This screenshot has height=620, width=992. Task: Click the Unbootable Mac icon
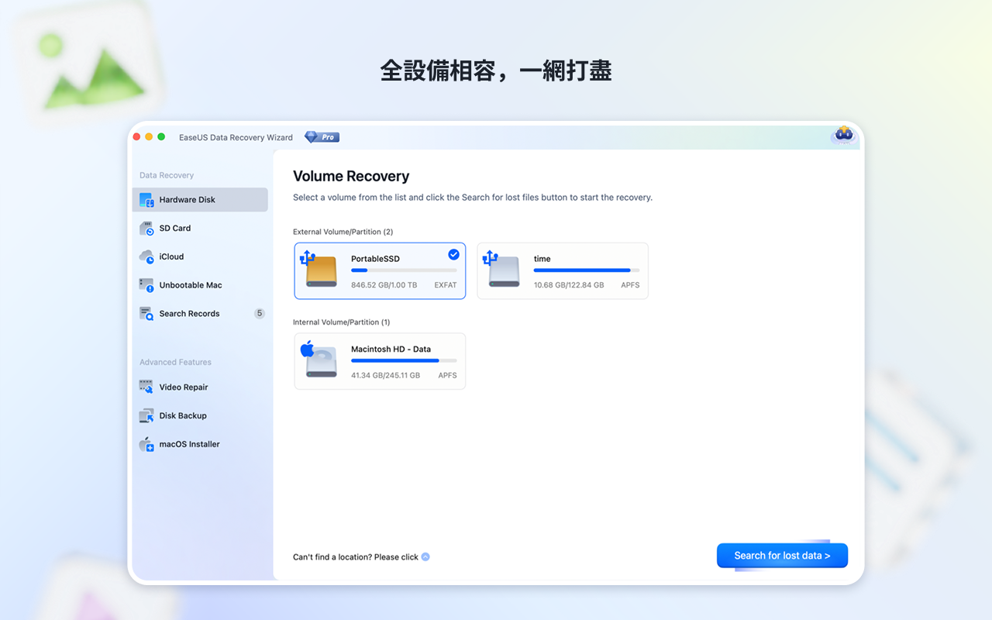(146, 285)
